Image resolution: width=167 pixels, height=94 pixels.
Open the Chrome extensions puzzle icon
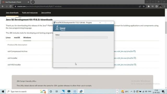[x=148, y=6]
